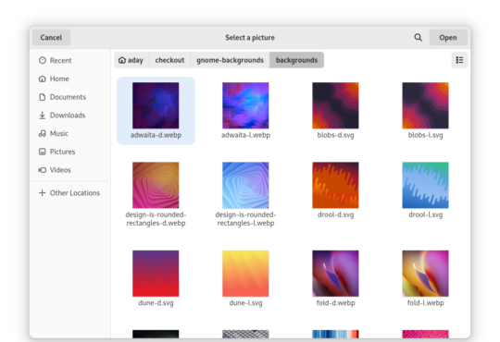Select the dune-d.svg thumbnail

156,274
